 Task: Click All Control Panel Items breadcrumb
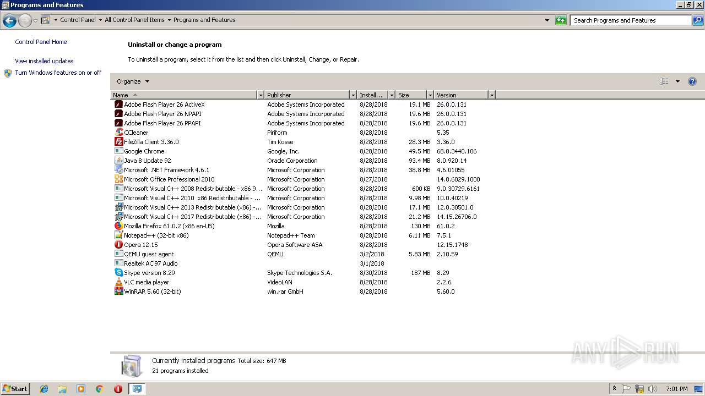pos(134,20)
